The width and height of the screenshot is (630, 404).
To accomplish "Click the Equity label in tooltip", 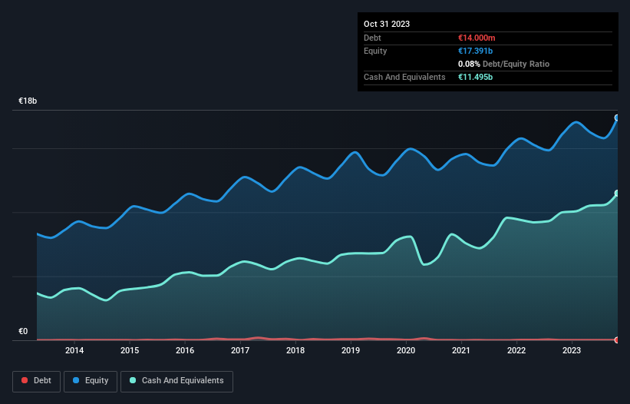I will point(375,51).
